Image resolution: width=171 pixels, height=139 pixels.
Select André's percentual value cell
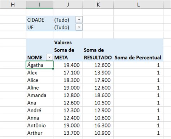(138, 110)
